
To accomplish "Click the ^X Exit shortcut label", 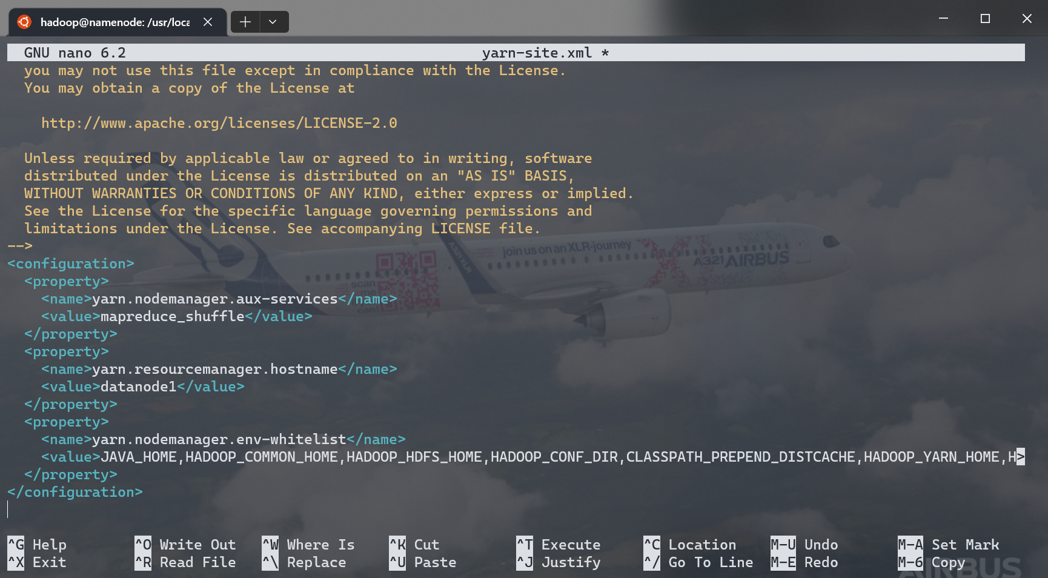I will (x=37, y=562).
